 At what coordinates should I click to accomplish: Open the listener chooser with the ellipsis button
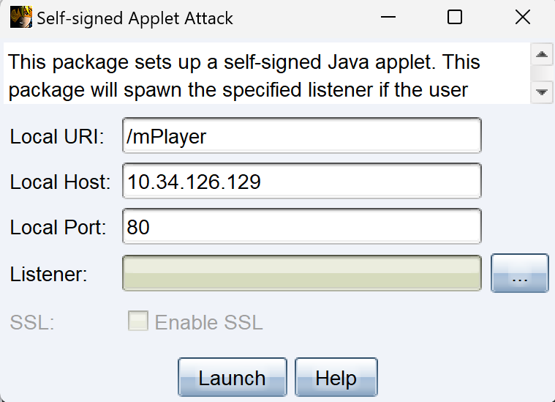[x=520, y=273]
